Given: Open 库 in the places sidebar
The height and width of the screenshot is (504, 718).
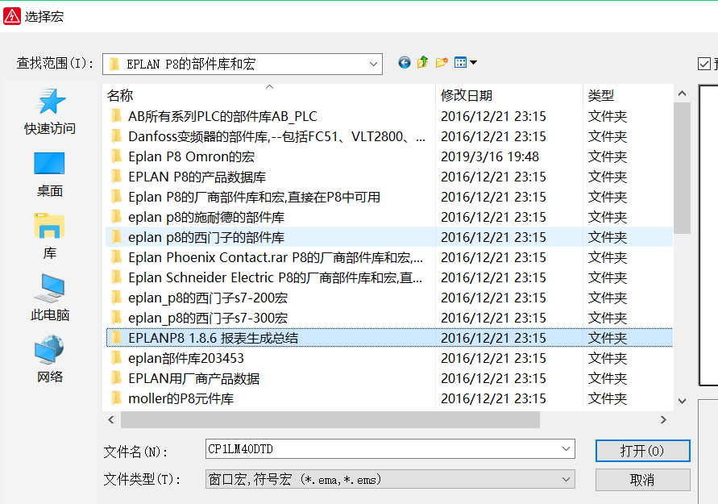Looking at the screenshot, I should click(x=50, y=235).
